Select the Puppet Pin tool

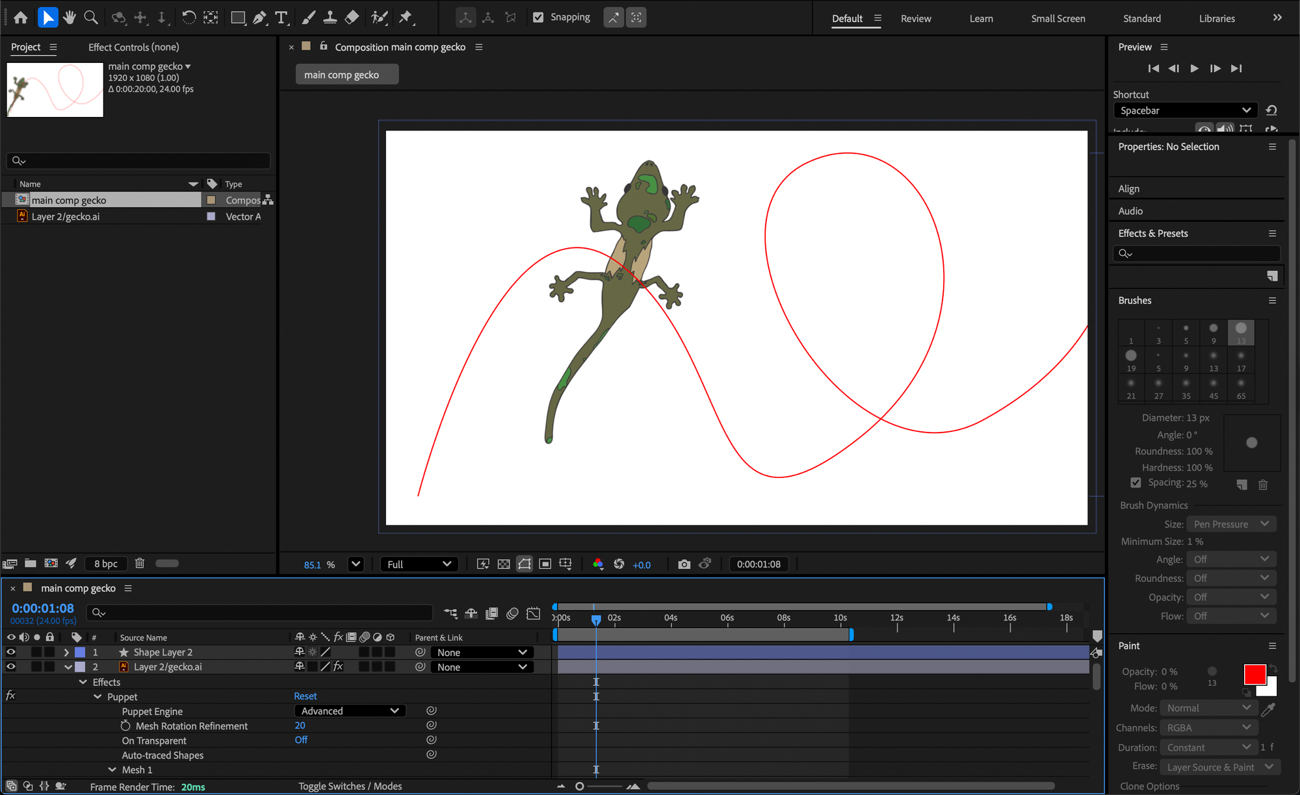pyautogui.click(x=406, y=18)
